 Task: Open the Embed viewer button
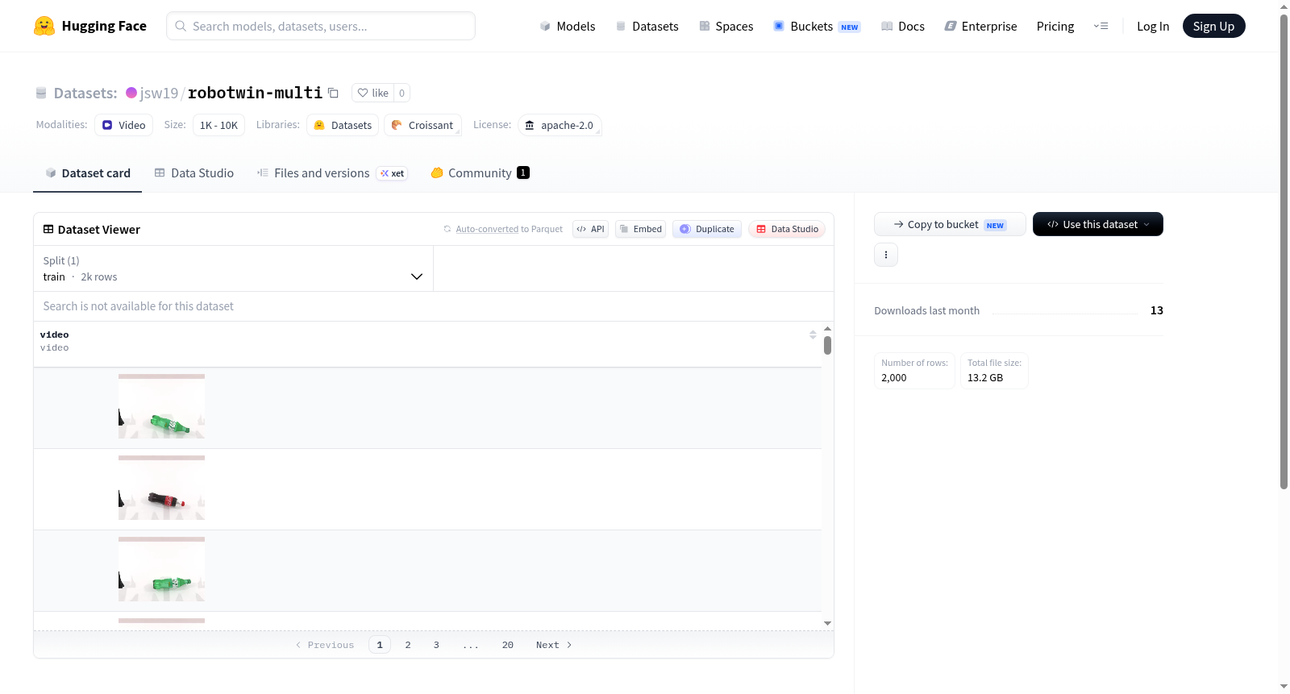coord(641,229)
